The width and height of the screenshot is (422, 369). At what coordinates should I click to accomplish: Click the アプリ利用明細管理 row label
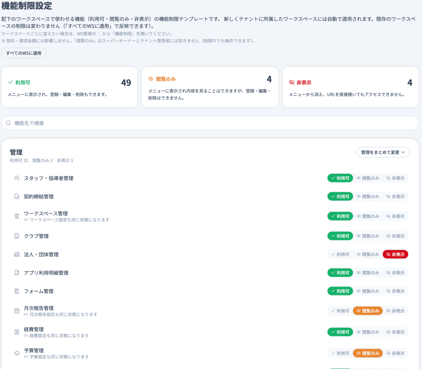pyautogui.click(x=46, y=273)
